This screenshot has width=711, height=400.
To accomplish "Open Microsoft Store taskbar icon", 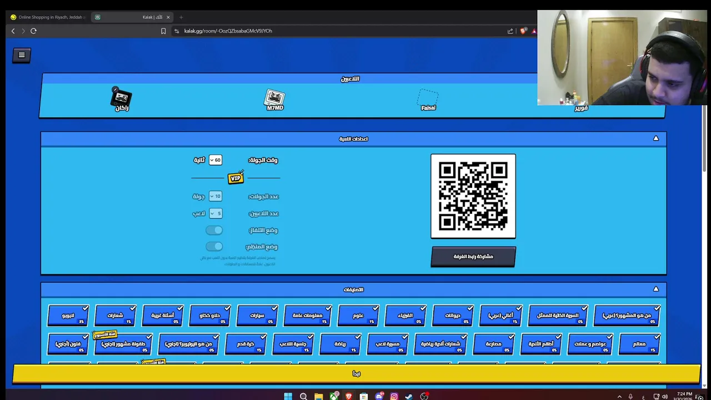I will (x=364, y=396).
